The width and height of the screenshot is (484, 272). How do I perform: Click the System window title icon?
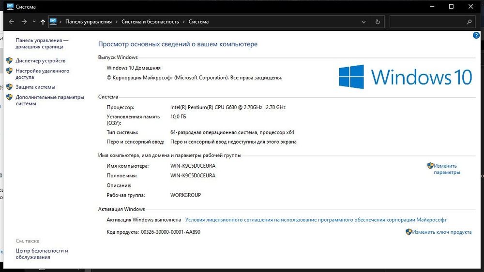[x=10, y=6]
